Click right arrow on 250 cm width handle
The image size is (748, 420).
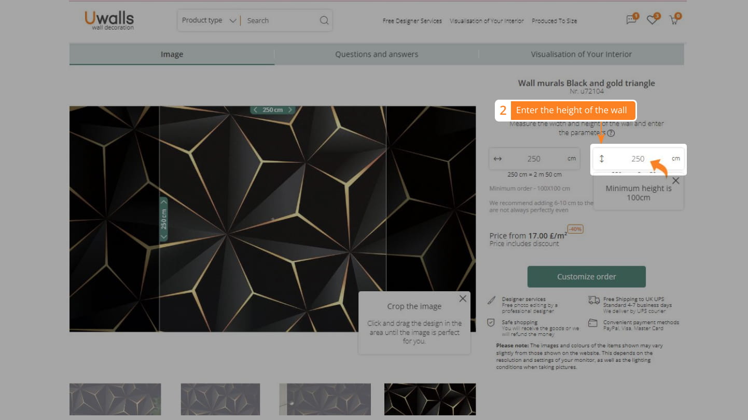click(x=290, y=110)
